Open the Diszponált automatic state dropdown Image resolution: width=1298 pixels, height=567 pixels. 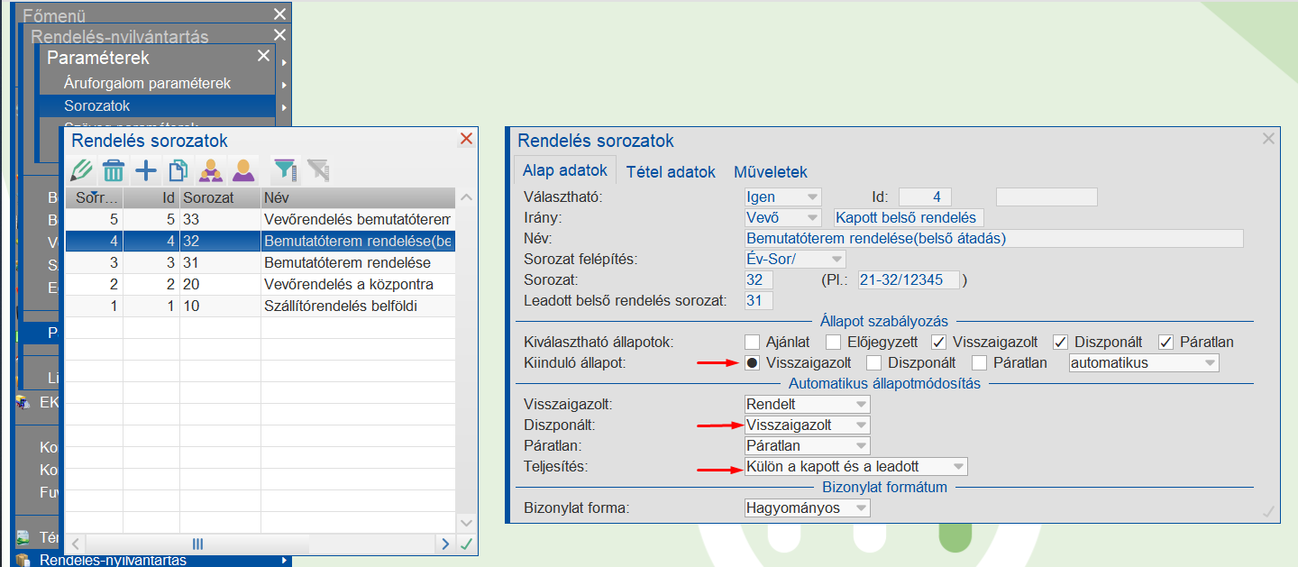[807, 425]
